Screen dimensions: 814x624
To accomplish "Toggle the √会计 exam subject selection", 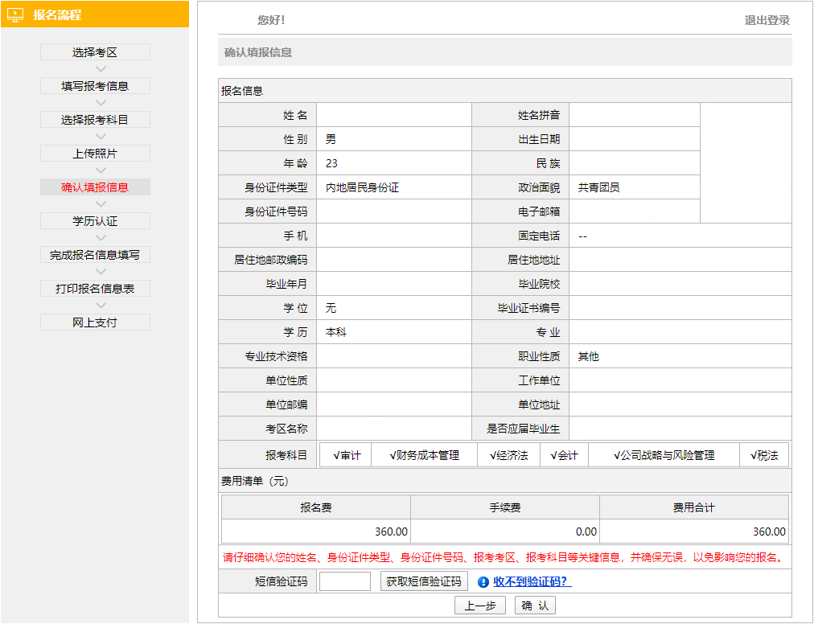I will coord(564,454).
